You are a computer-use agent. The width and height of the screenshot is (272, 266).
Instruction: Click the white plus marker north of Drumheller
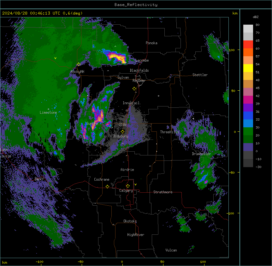pyautogui.click(x=193, y=118)
